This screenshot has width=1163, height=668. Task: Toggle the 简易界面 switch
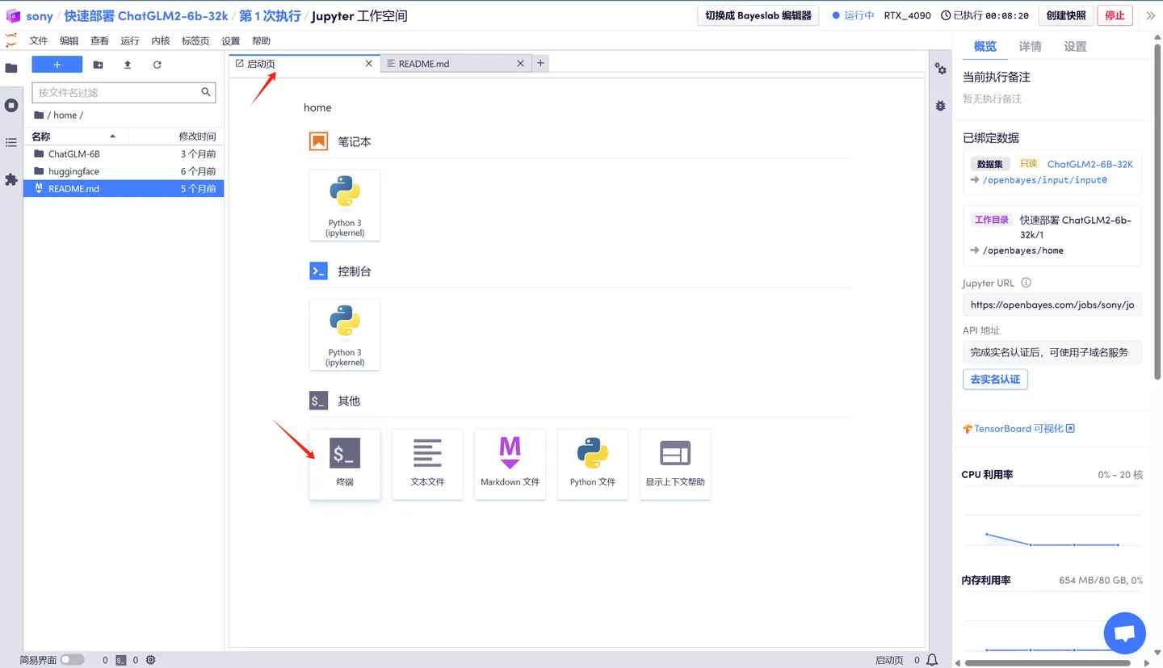click(x=72, y=660)
